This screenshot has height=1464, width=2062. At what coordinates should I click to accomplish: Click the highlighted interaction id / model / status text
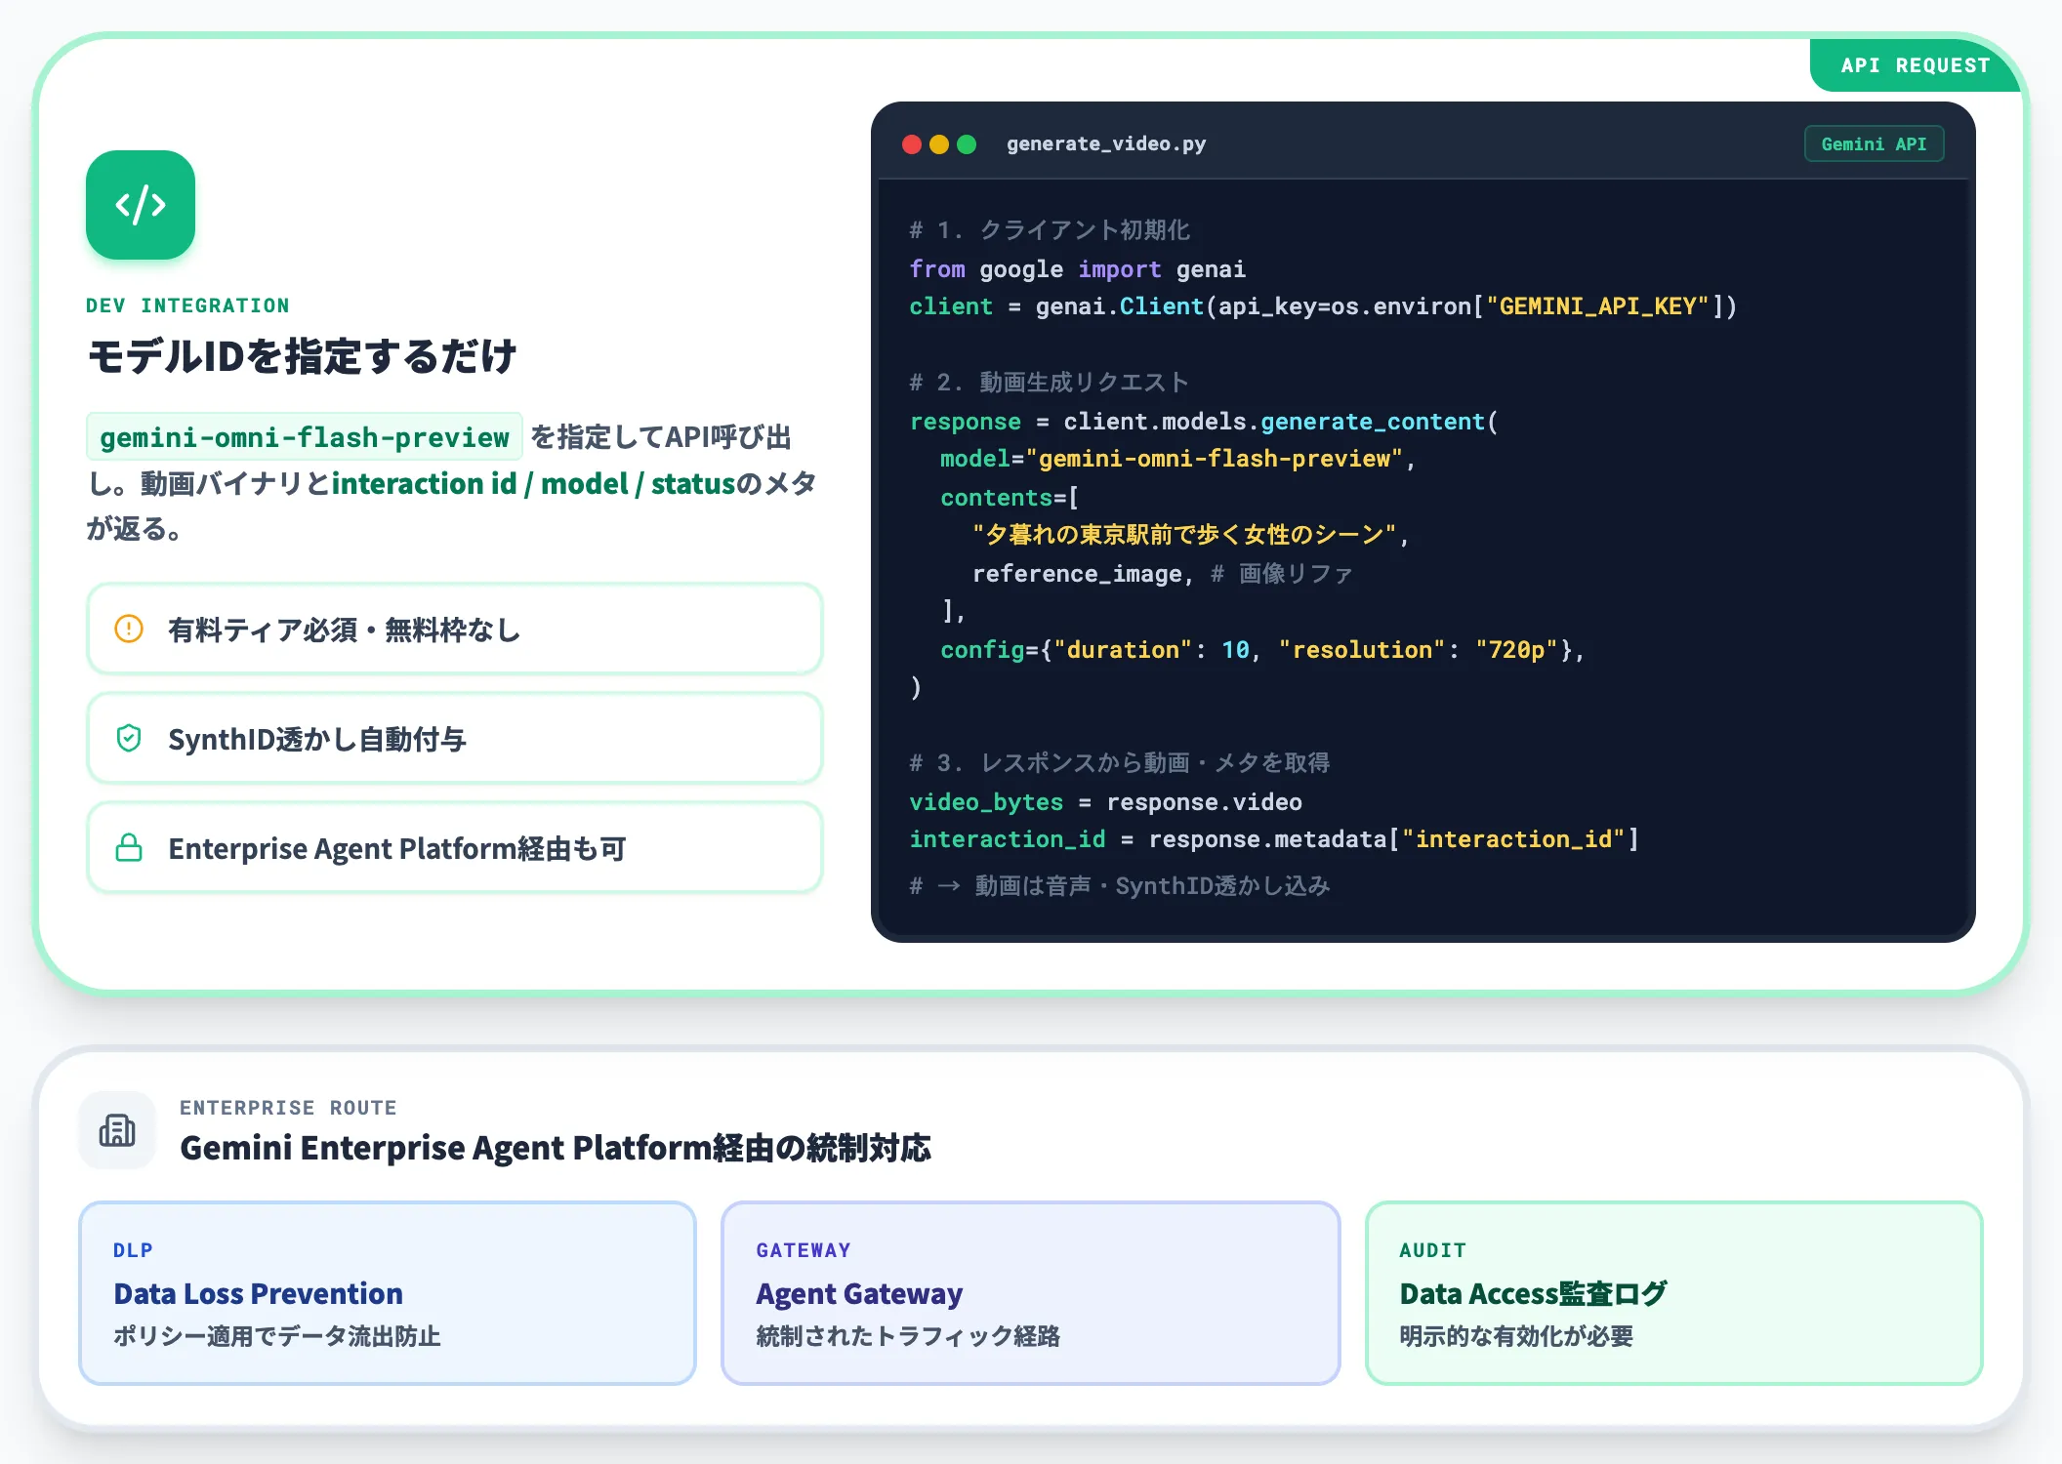533,483
